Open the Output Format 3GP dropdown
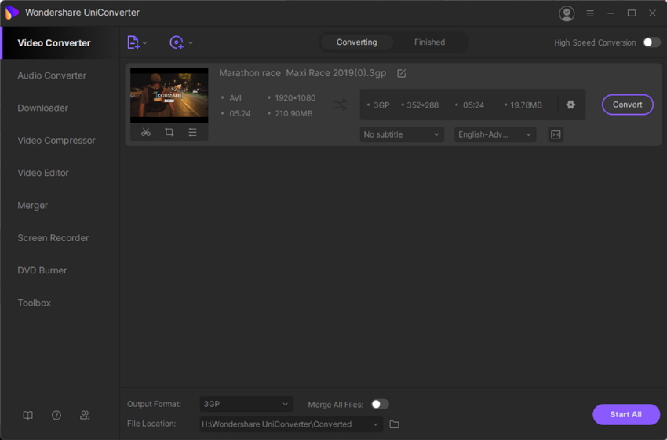The width and height of the screenshot is (667, 440). pyautogui.click(x=246, y=404)
